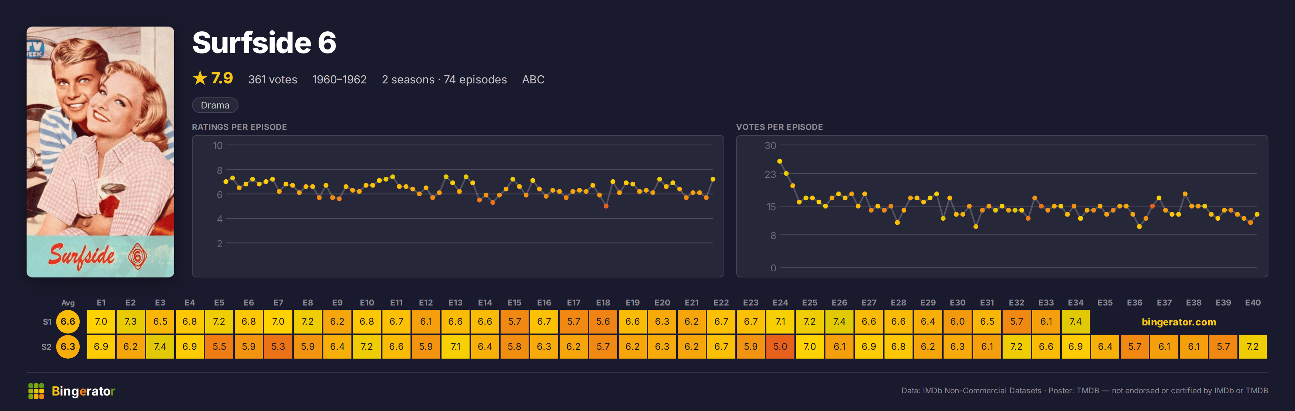
Task: Click the first point in votes chart
Action: [x=780, y=161]
